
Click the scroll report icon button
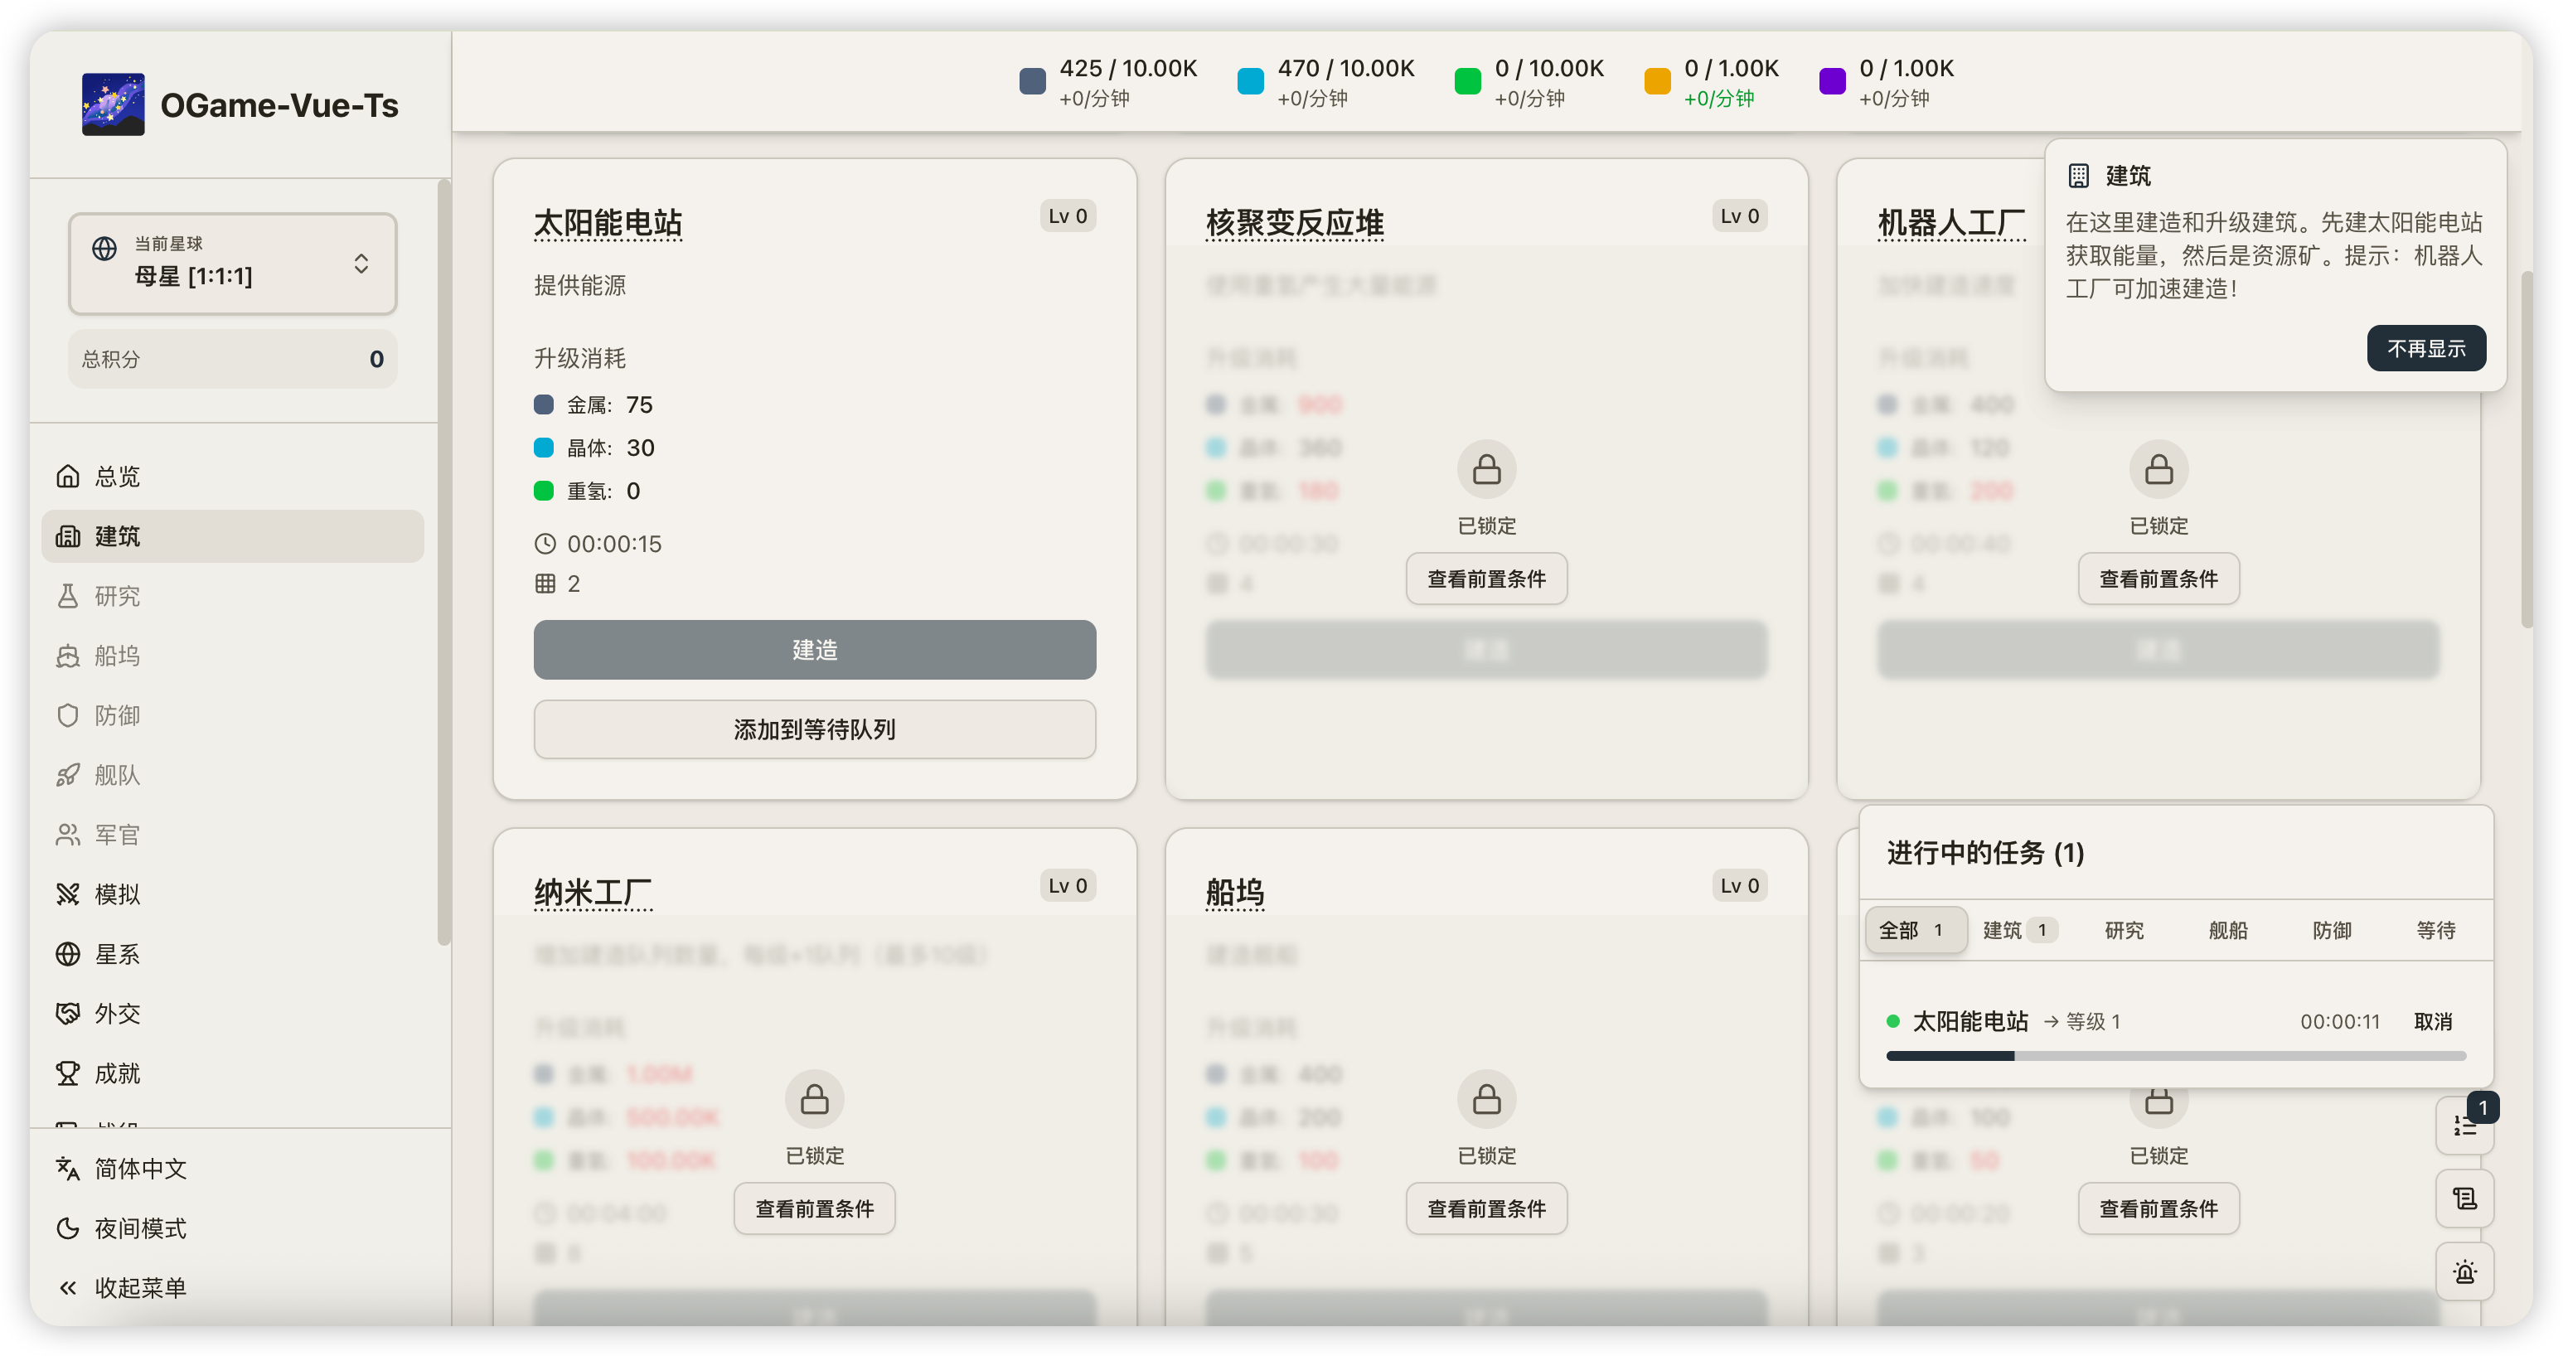(x=2464, y=1199)
